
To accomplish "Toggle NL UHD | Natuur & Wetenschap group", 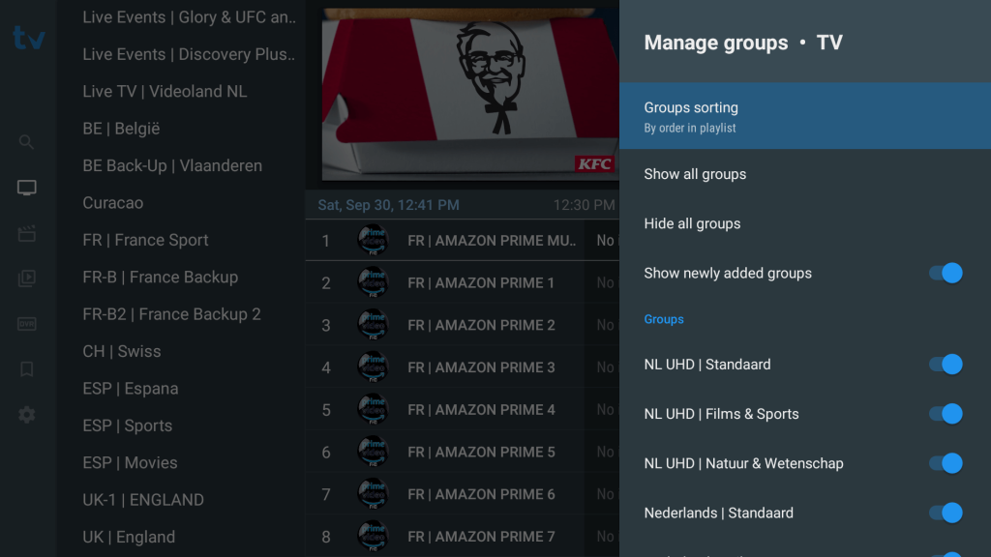I will pos(946,463).
